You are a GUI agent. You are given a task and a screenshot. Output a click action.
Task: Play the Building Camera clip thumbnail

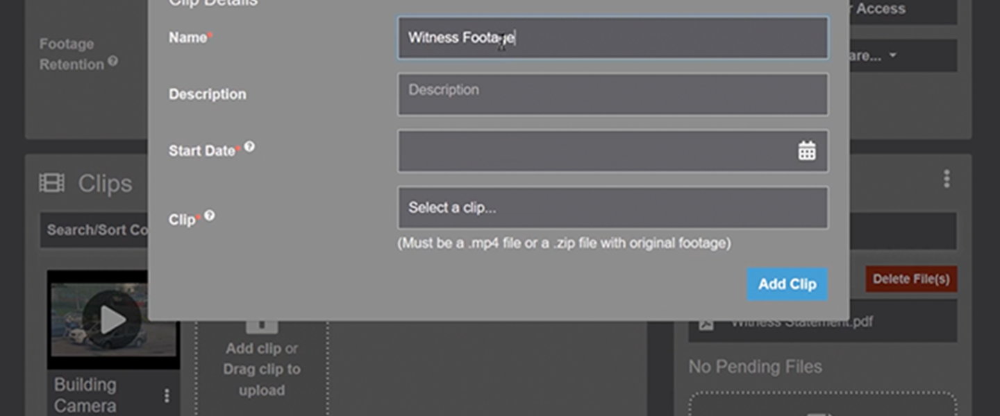click(x=112, y=320)
